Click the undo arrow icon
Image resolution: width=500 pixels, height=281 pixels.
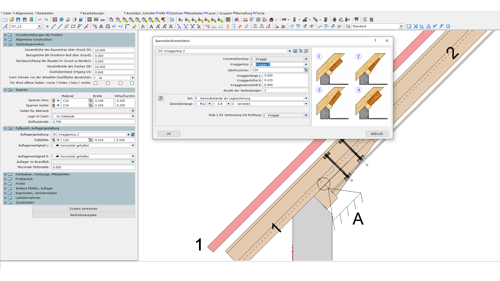click(40, 20)
